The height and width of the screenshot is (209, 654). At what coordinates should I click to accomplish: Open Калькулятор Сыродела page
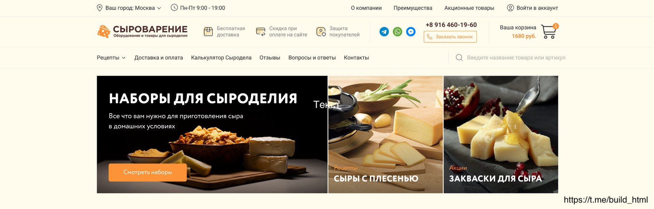pyautogui.click(x=221, y=58)
